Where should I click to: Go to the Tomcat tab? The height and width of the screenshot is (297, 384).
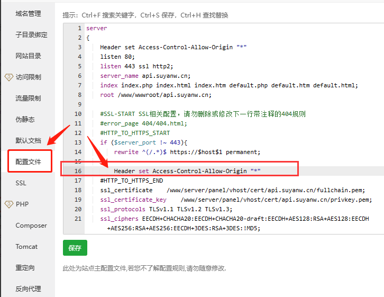coord(26,247)
